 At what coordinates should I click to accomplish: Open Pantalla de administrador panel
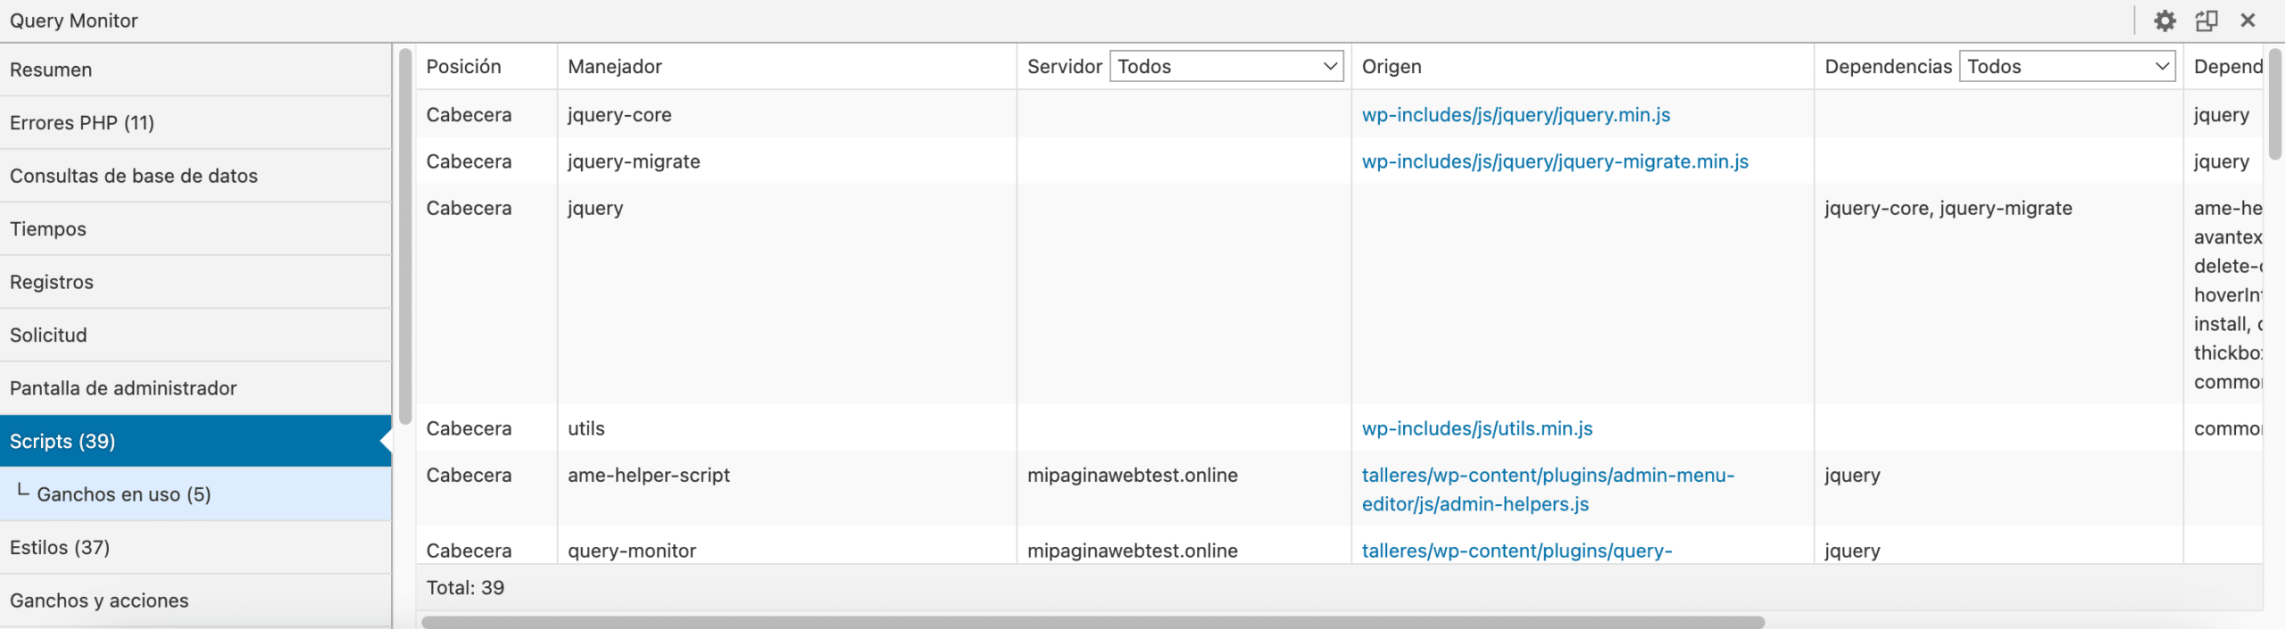(123, 388)
